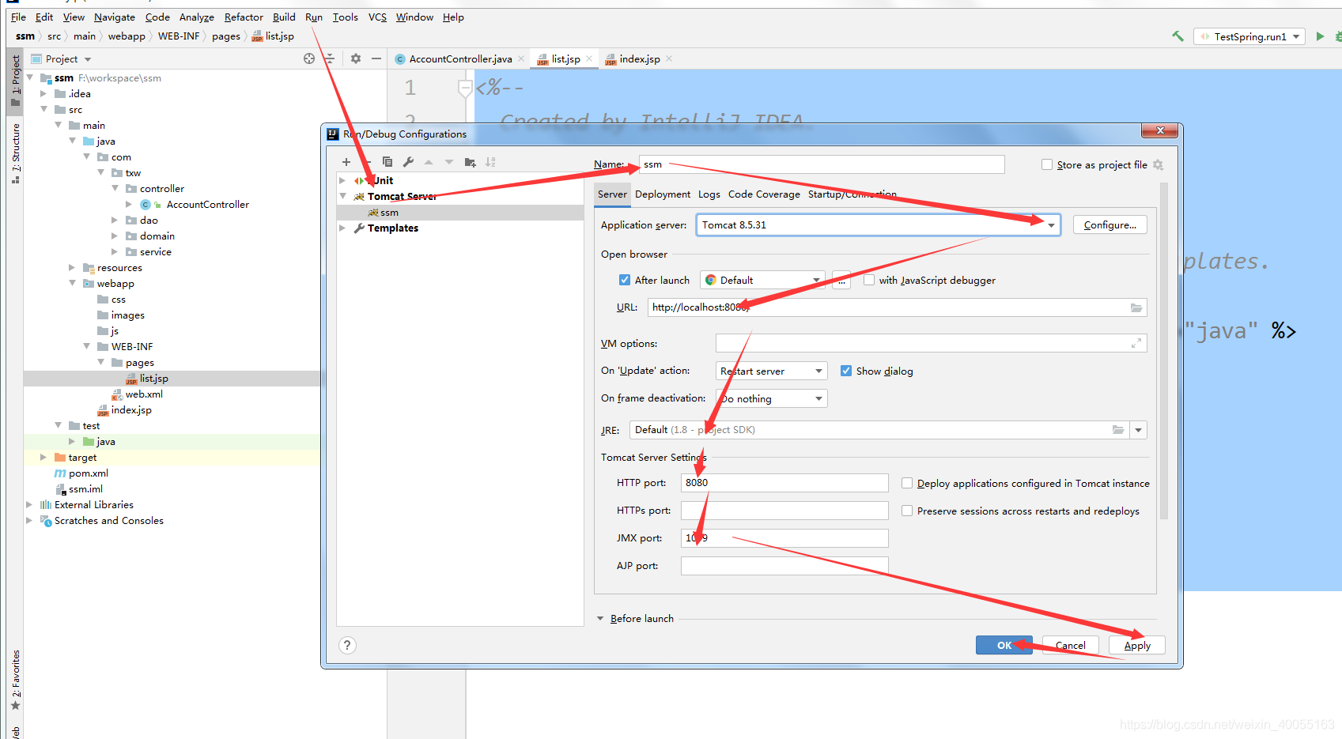Enable Deploy applications configured in Tomcat instance
Image resolution: width=1342 pixels, height=739 pixels.
[x=907, y=483]
